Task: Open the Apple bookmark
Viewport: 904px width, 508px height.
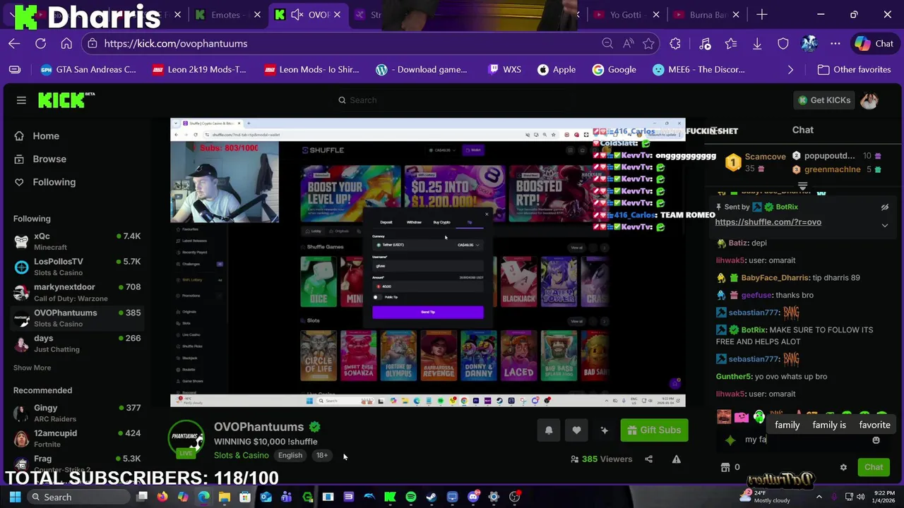Action: pyautogui.click(x=557, y=70)
